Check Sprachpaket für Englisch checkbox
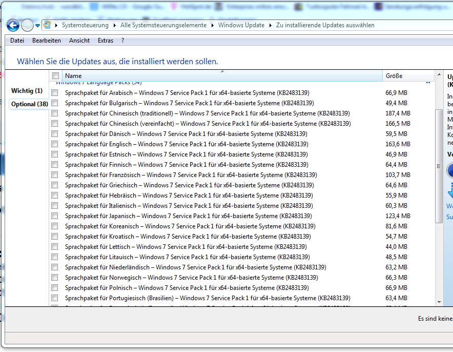Image resolution: width=453 pixels, height=352 pixels. pos(55,144)
